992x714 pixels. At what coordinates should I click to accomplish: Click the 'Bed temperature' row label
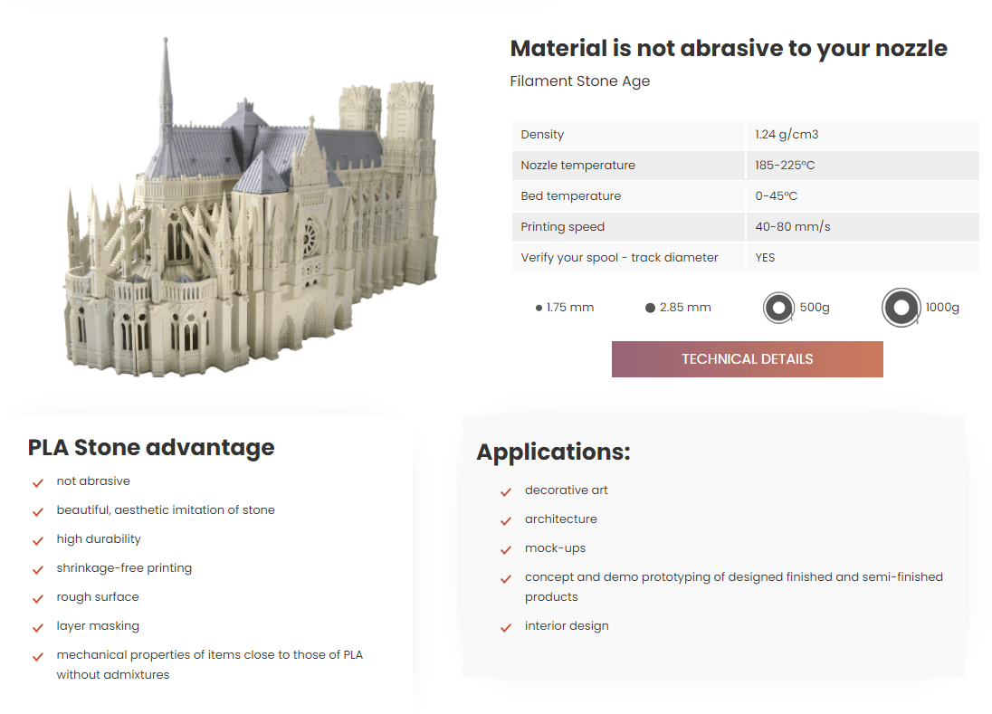[570, 196]
